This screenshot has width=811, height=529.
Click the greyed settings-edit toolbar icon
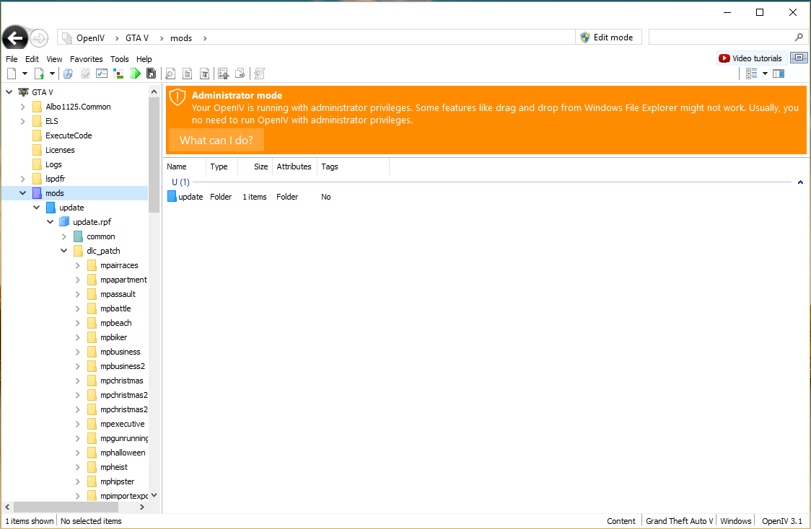pos(85,74)
